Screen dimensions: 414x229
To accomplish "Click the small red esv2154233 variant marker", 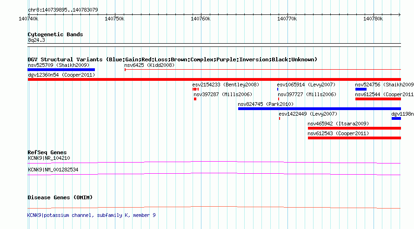I will coord(196,89).
